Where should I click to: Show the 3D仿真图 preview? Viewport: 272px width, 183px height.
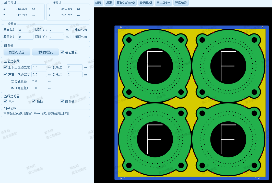(x=146, y=3)
